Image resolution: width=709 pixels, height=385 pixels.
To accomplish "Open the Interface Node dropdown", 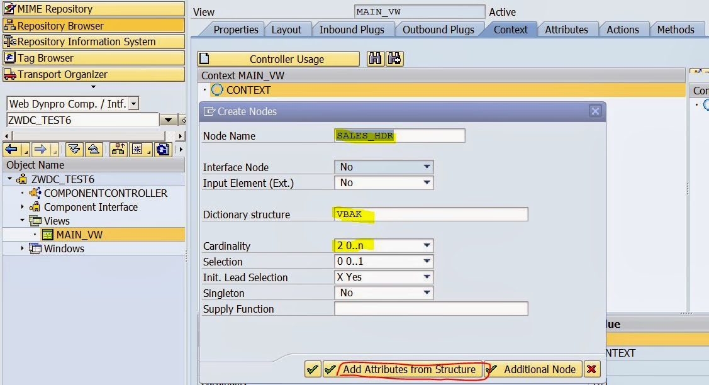I will [x=427, y=167].
